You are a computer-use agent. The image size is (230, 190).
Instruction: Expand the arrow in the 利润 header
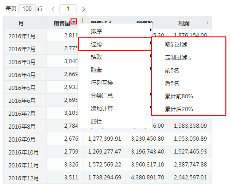pos(208,23)
